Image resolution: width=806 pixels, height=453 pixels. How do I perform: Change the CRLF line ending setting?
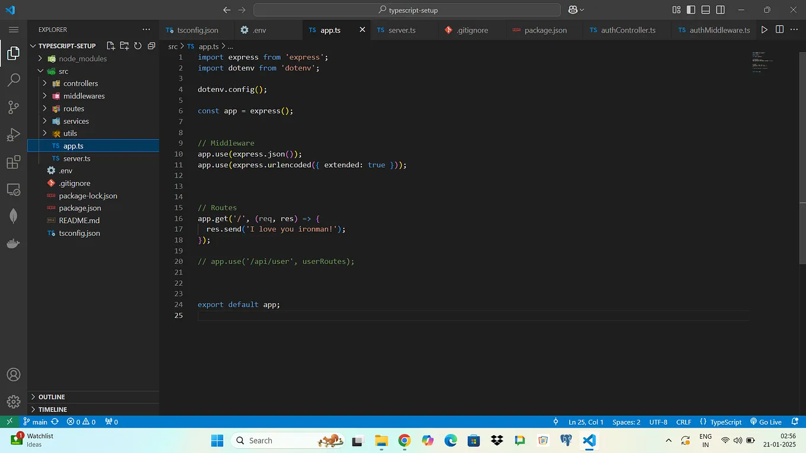coord(683,422)
